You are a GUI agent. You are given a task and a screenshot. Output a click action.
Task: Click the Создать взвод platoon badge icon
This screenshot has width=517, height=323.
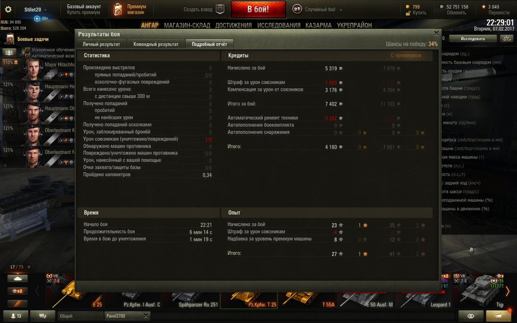point(220,9)
